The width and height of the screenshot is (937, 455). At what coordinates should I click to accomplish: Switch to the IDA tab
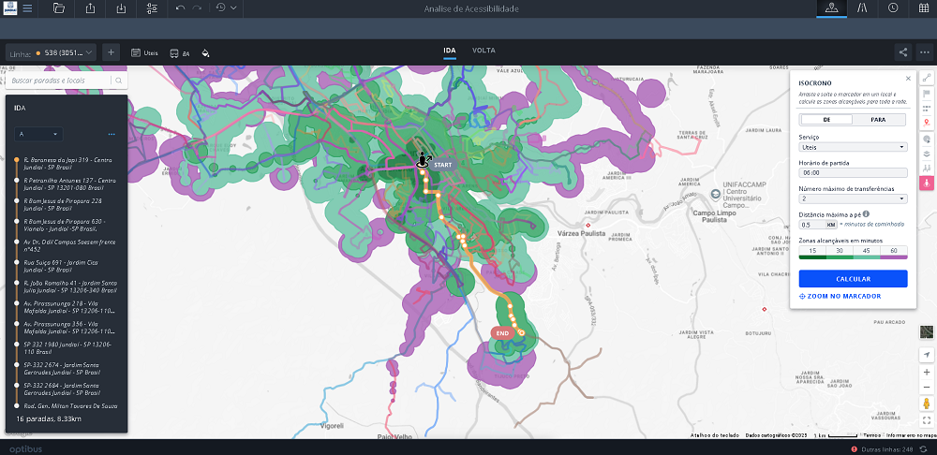point(450,51)
